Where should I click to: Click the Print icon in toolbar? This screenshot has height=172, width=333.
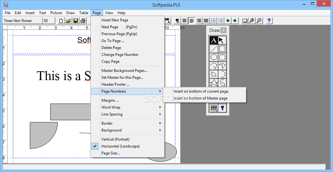click(x=83, y=21)
